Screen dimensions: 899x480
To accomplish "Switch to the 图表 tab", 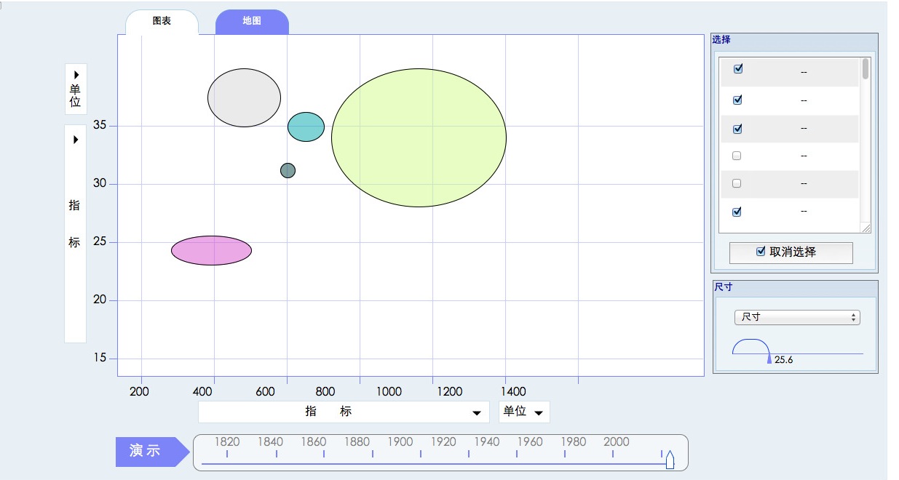I will tap(162, 22).
